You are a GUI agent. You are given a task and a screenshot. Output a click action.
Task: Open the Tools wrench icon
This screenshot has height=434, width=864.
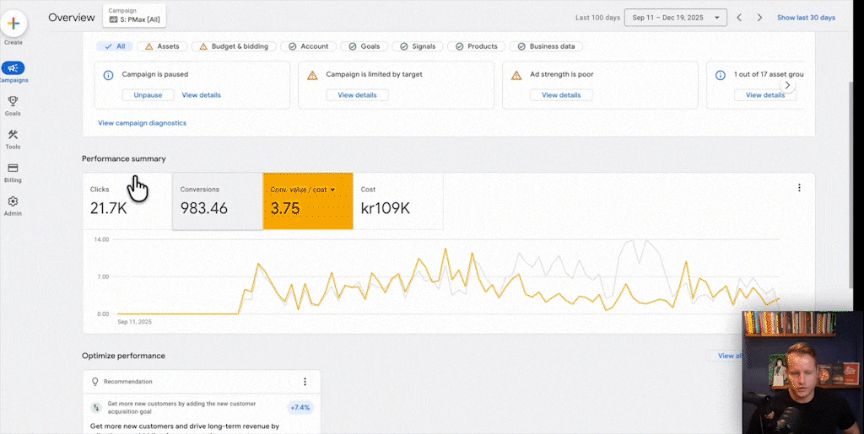point(13,135)
